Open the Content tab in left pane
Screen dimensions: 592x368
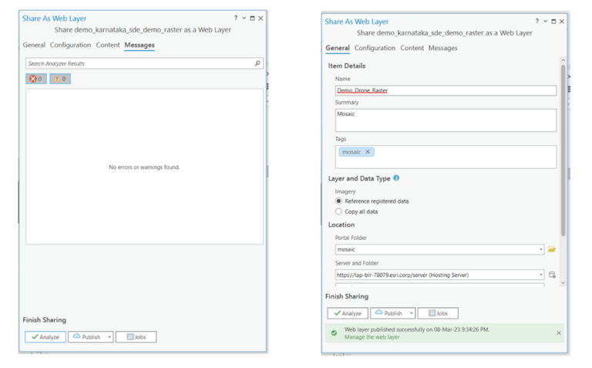click(x=108, y=45)
